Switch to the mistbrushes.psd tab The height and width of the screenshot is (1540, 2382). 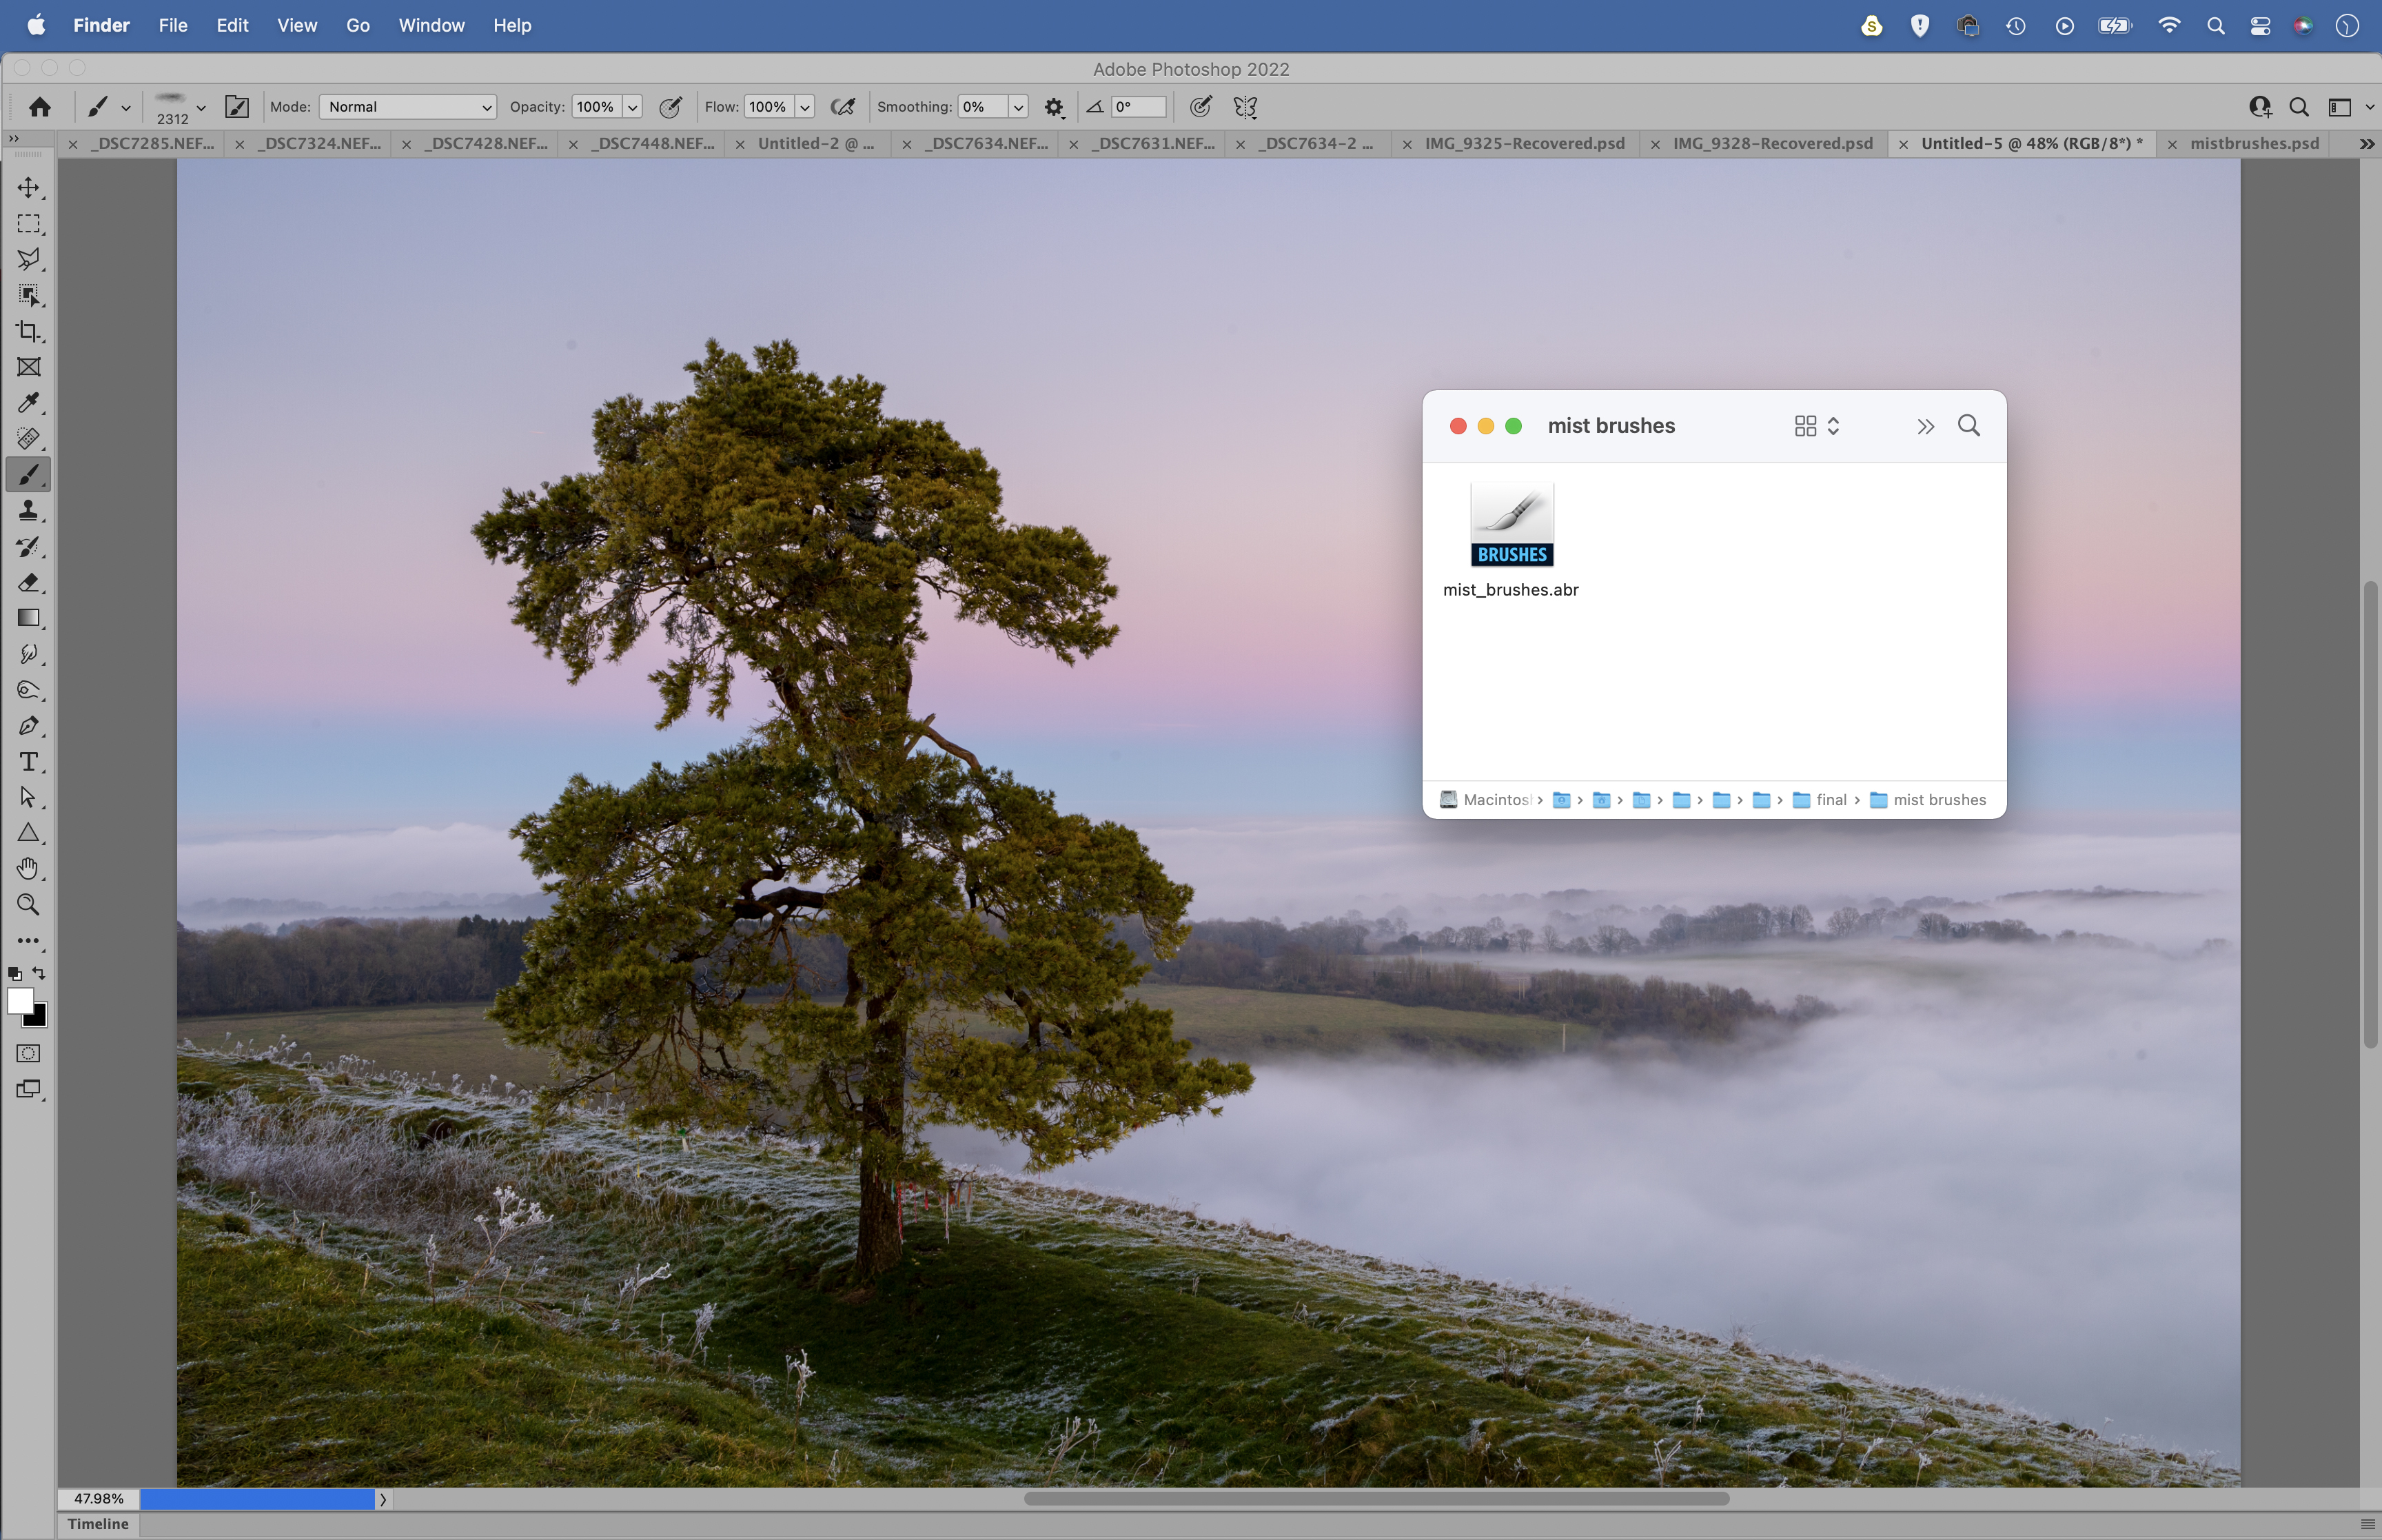coord(2253,143)
